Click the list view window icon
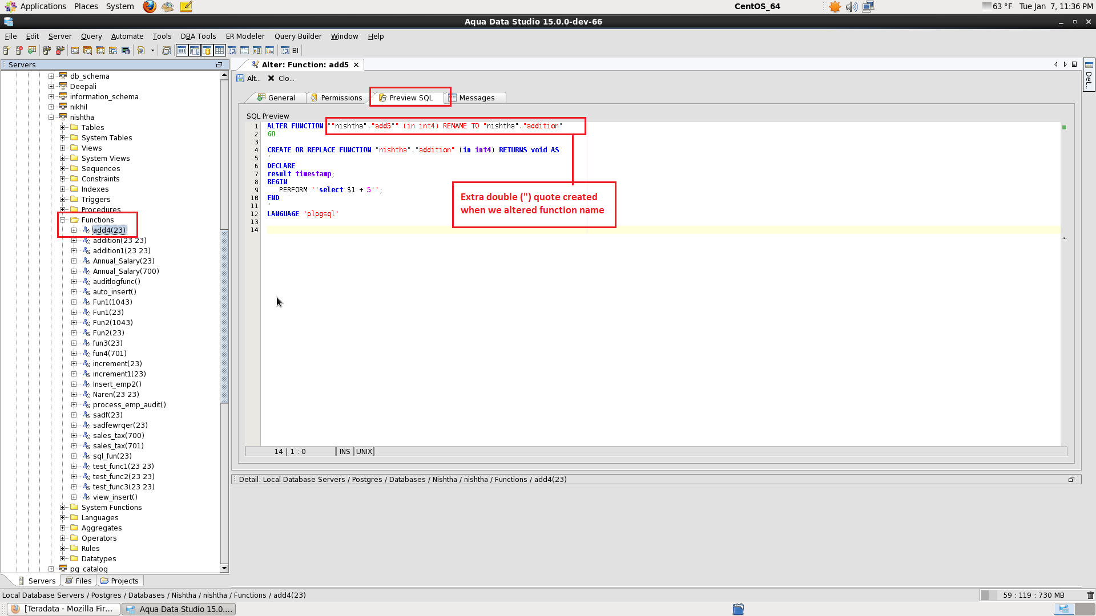1096x616 pixels. tap(244, 51)
